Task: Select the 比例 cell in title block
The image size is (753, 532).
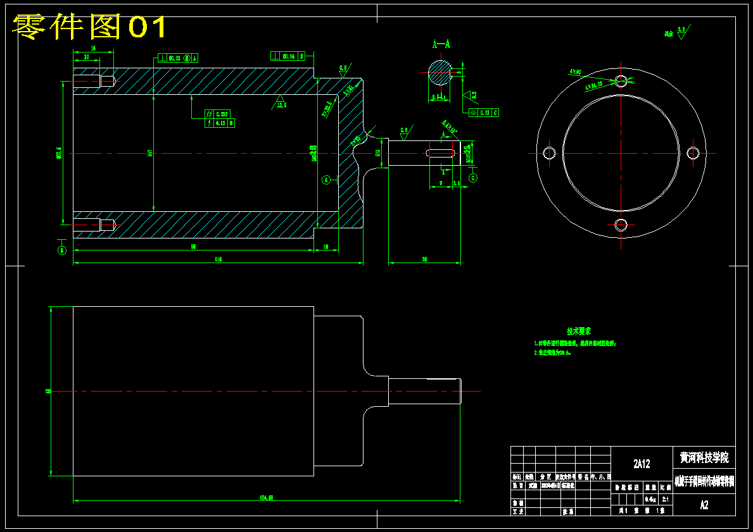Action: (666, 488)
